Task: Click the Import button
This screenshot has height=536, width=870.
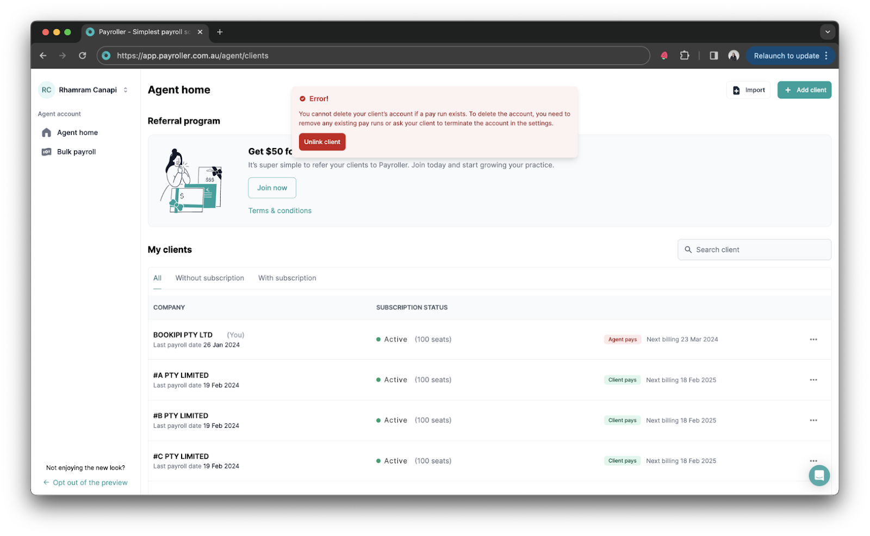Action: click(x=749, y=90)
